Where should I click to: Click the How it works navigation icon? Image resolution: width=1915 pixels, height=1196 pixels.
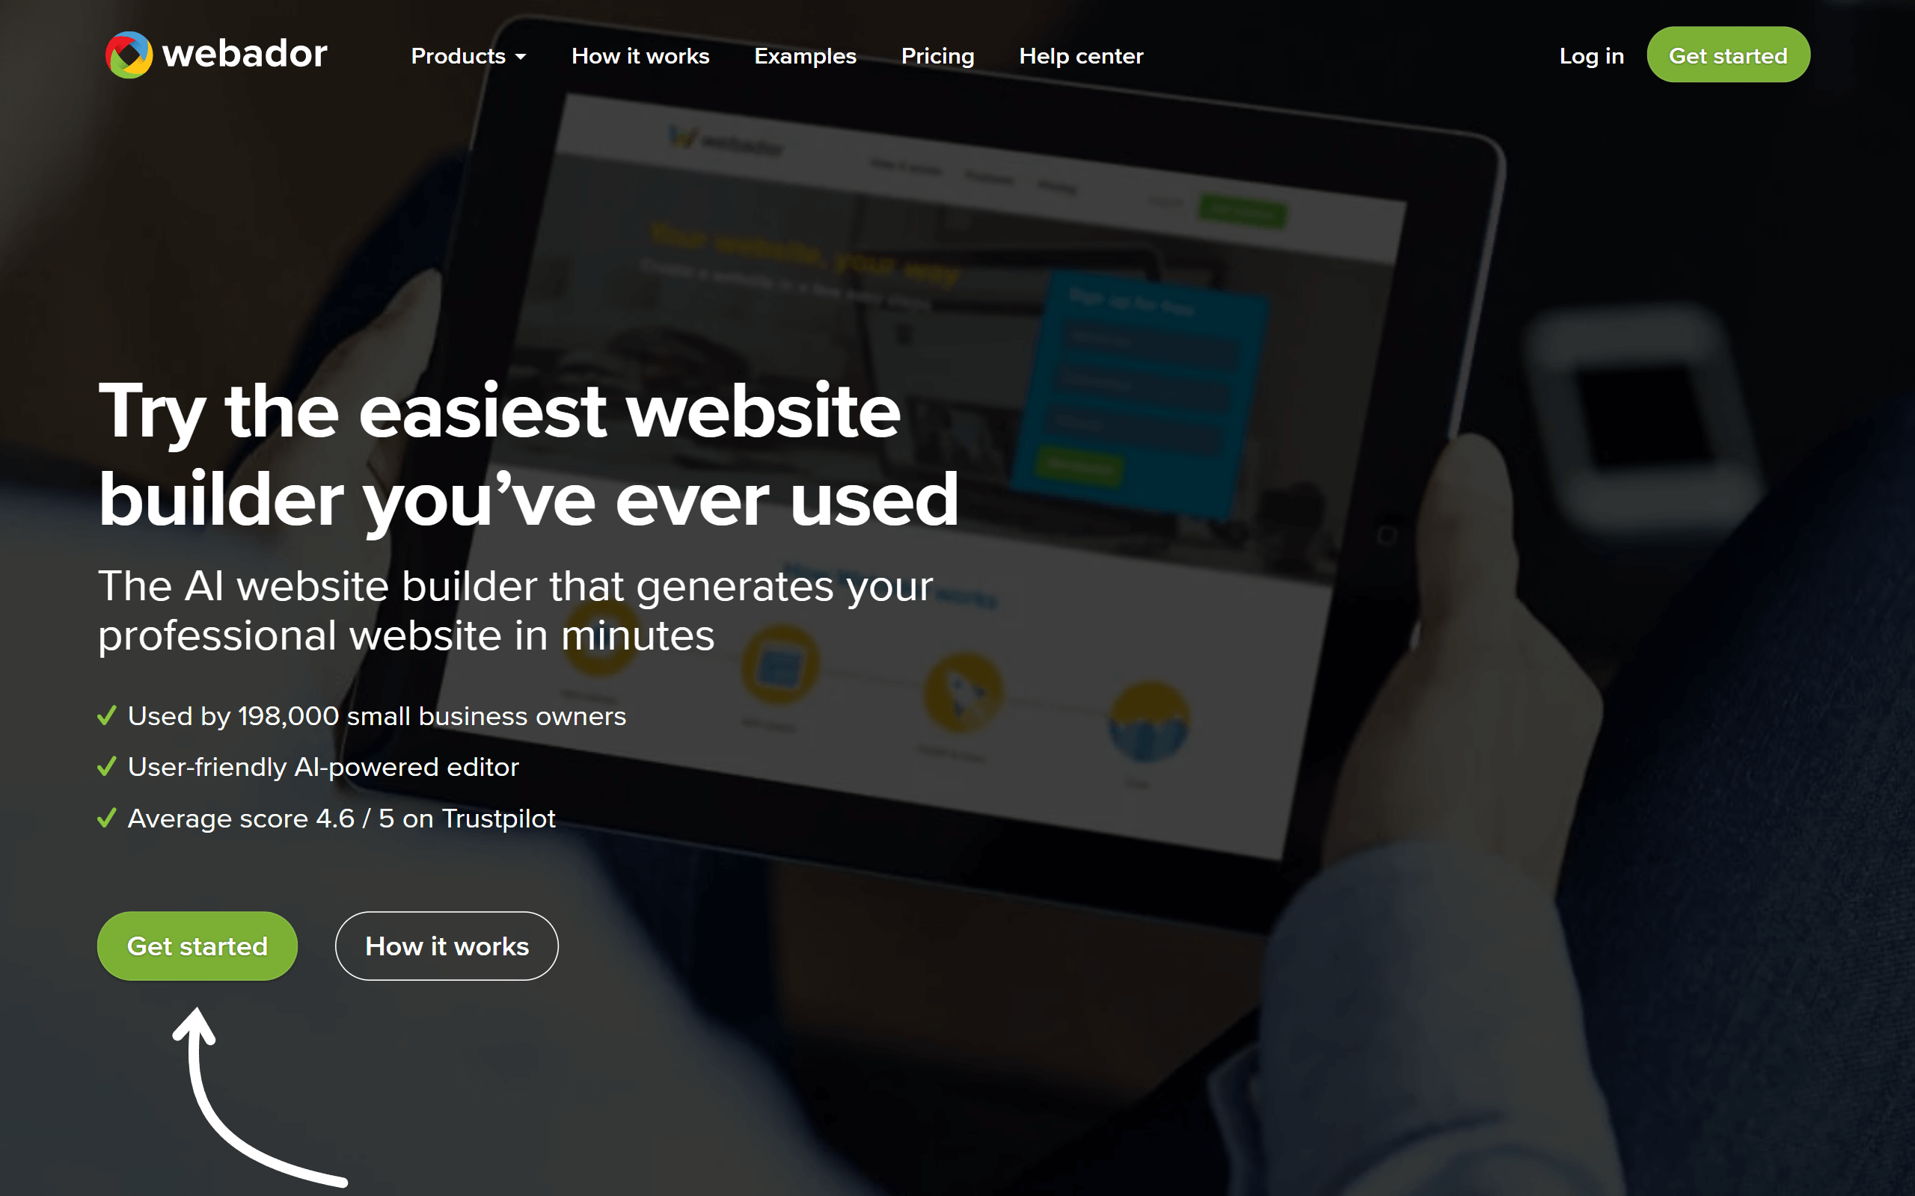coord(640,55)
